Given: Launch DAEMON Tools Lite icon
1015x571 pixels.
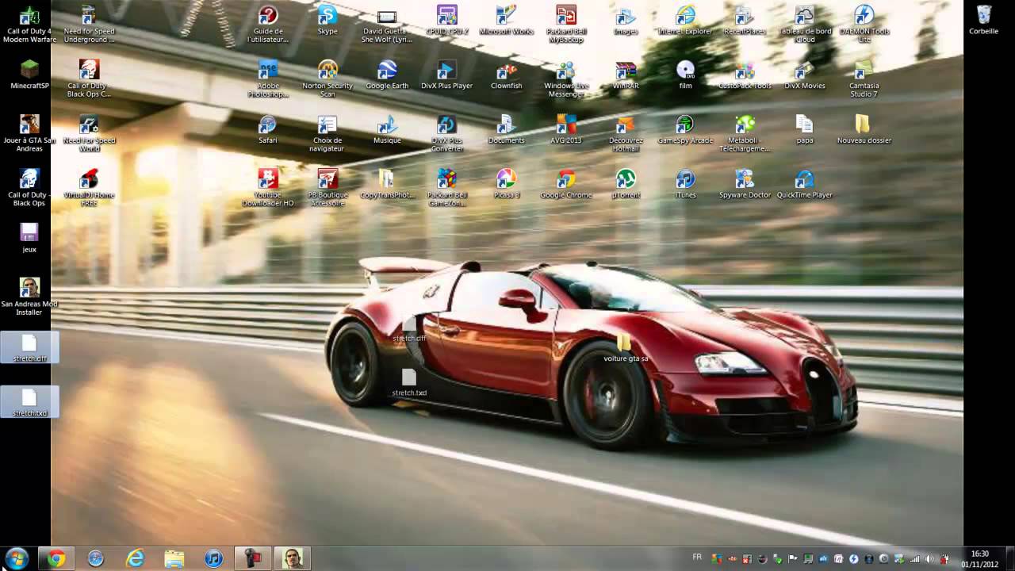Looking at the screenshot, I should tap(864, 25).
